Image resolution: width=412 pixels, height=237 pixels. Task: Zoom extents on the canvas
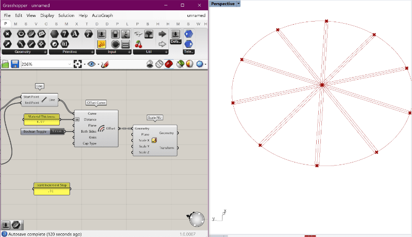(x=78, y=64)
